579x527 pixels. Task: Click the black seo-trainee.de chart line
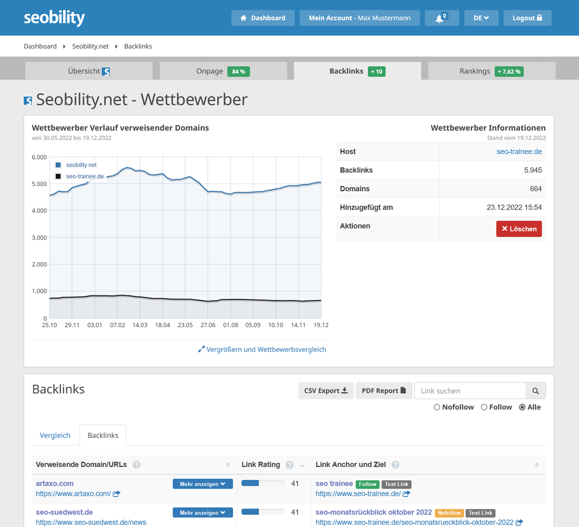click(x=185, y=299)
